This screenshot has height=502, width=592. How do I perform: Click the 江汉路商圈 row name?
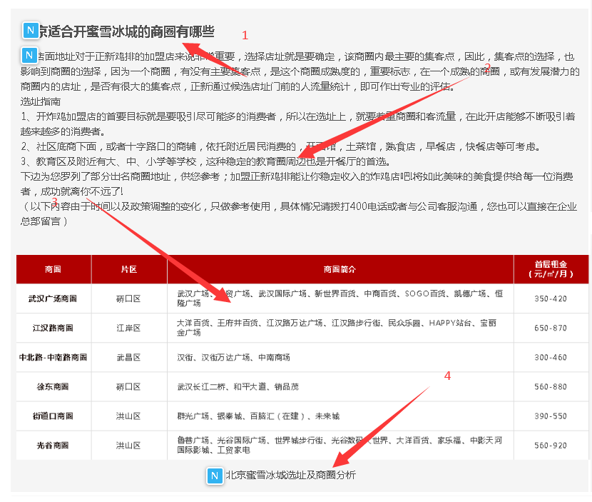tap(53, 328)
